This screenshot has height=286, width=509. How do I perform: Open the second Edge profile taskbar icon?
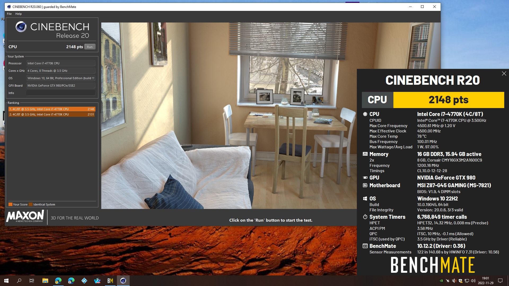click(71, 281)
